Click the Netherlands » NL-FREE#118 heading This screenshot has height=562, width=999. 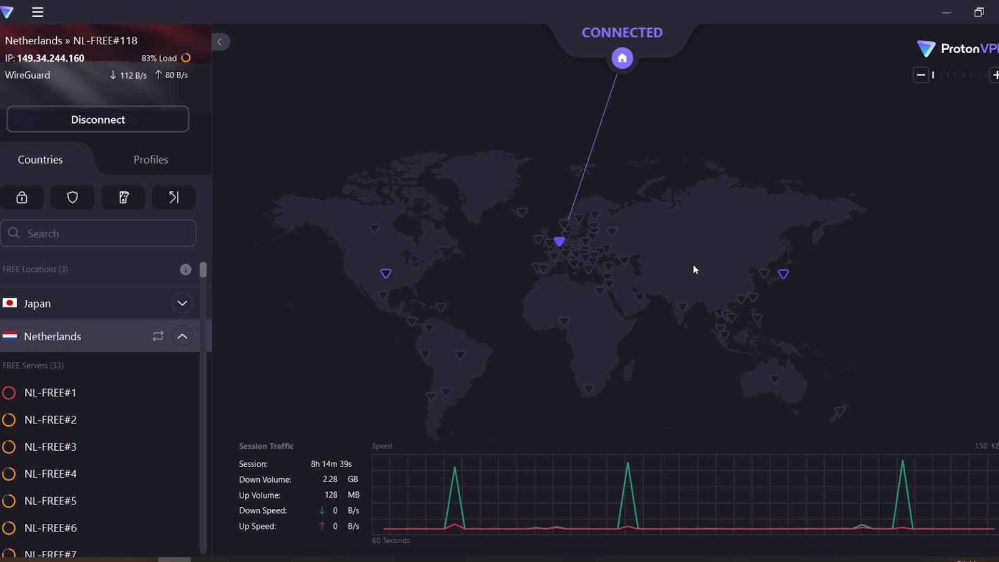[71, 41]
